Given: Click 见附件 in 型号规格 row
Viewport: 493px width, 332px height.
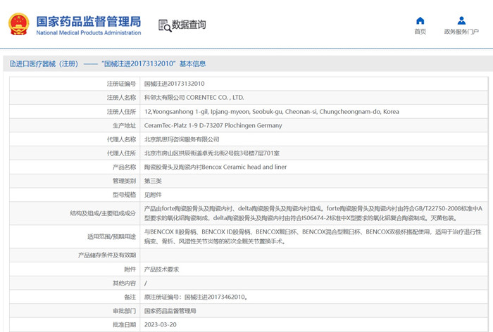Looking at the screenshot, I should (153, 195).
